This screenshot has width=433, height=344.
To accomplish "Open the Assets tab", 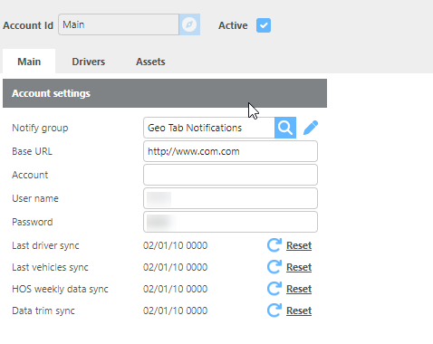I will click(150, 62).
